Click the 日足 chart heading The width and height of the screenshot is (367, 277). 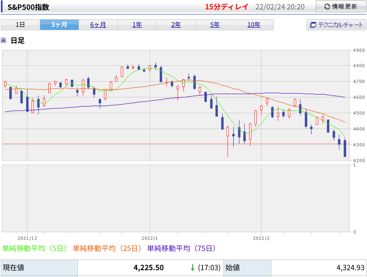pos(18,40)
